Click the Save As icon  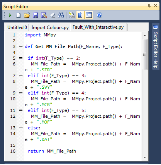(x=44, y=15)
